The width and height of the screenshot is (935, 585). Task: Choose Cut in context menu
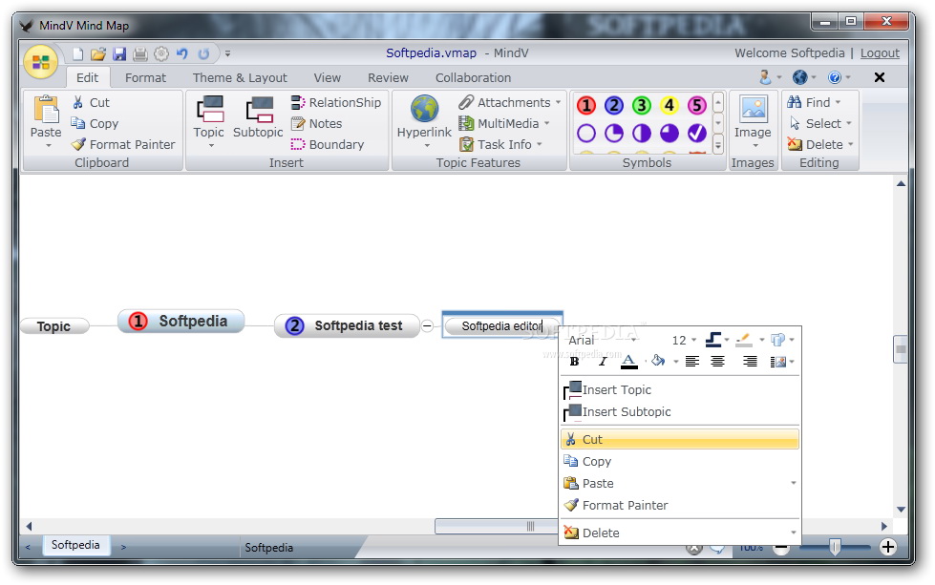pyautogui.click(x=680, y=439)
